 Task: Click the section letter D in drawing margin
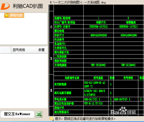51,59
